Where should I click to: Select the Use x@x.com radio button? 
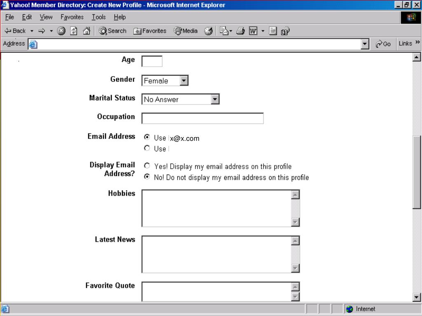(x=147, y=137)
